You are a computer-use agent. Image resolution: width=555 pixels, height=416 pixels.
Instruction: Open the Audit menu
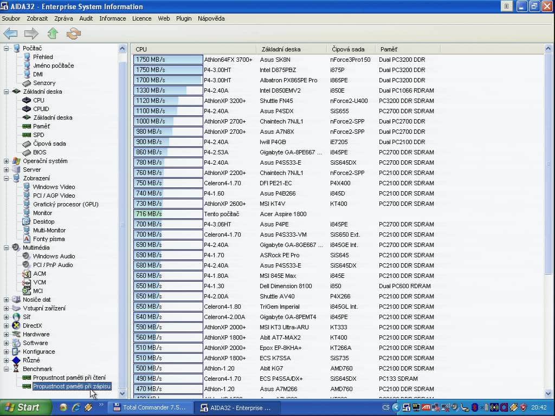86,18
